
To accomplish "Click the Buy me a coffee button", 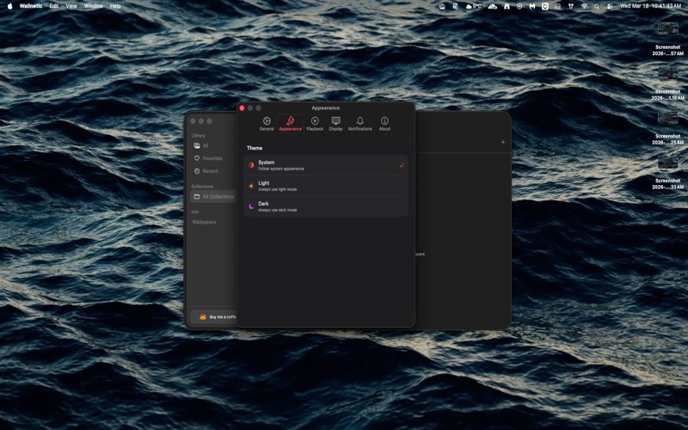I will (x=213, y=316).
